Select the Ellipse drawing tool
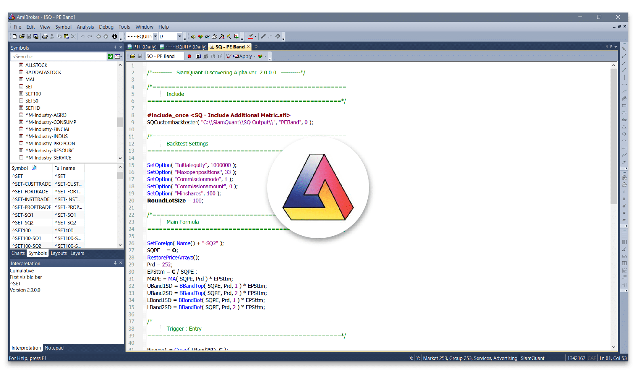The width and height of the screenshot is (635, 375). tap(624, 113)
